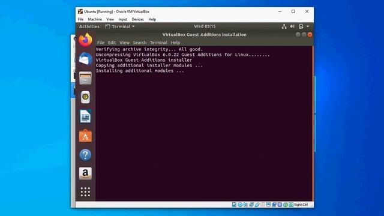Click the audio status bar indicator
The height and width of the screenshot is (216, 384).
[x=245, y=205]
